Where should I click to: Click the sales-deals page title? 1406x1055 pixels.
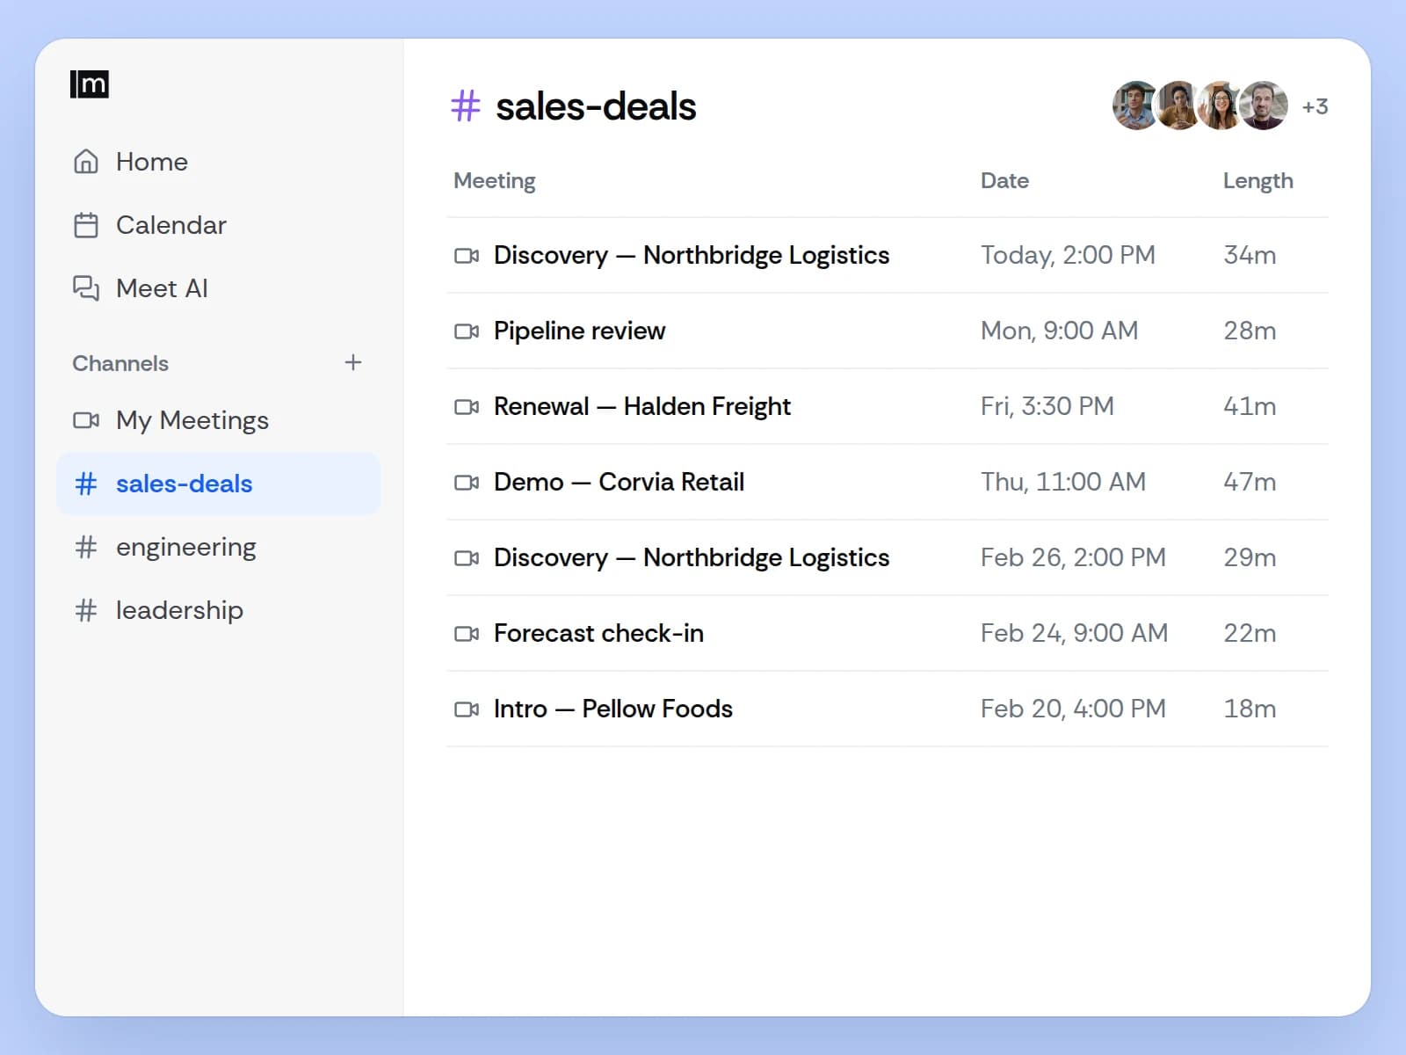tap(596, 106)
